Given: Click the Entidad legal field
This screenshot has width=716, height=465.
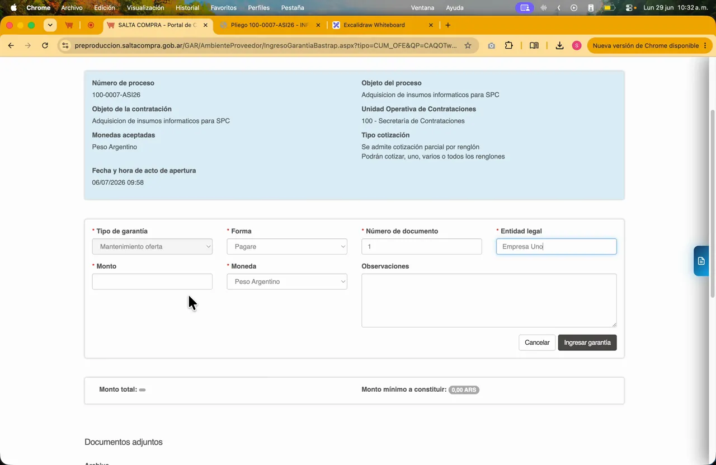Looking at the screenshot, I should 556,246.
